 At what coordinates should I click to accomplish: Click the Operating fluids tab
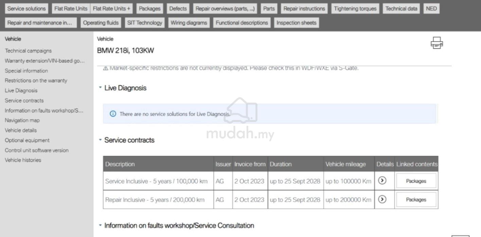(x=101, y=23)
